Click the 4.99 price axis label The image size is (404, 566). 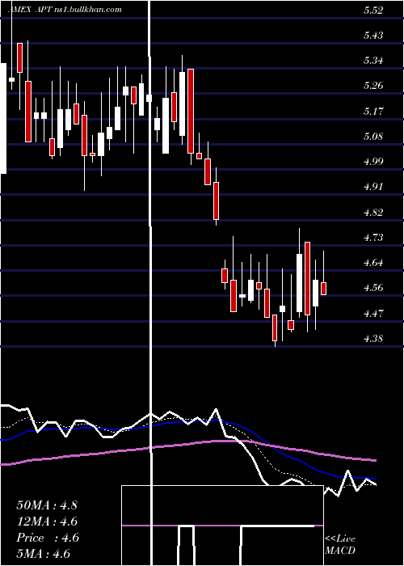[x=373, y=162]
